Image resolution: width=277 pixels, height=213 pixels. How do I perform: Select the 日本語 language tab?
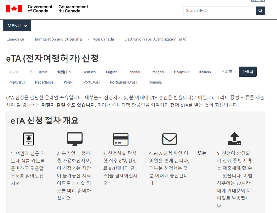[227, 72]
